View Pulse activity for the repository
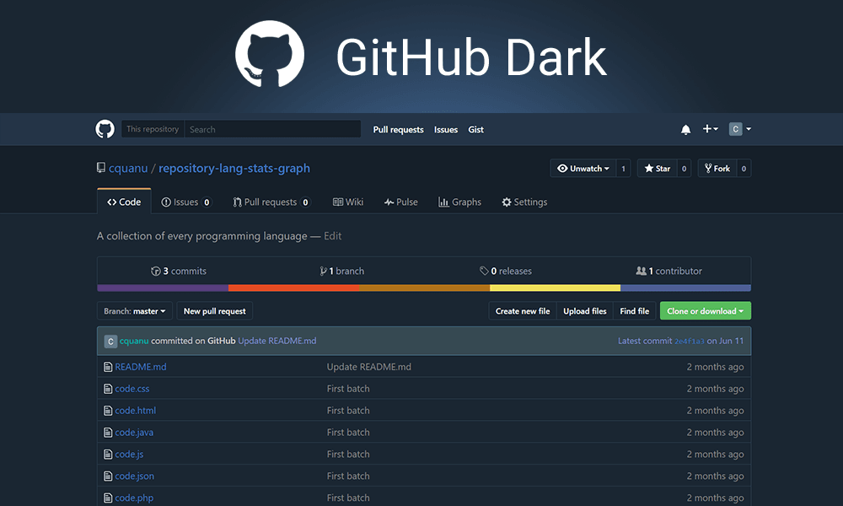The image size is (843, 506). (401, 202)
